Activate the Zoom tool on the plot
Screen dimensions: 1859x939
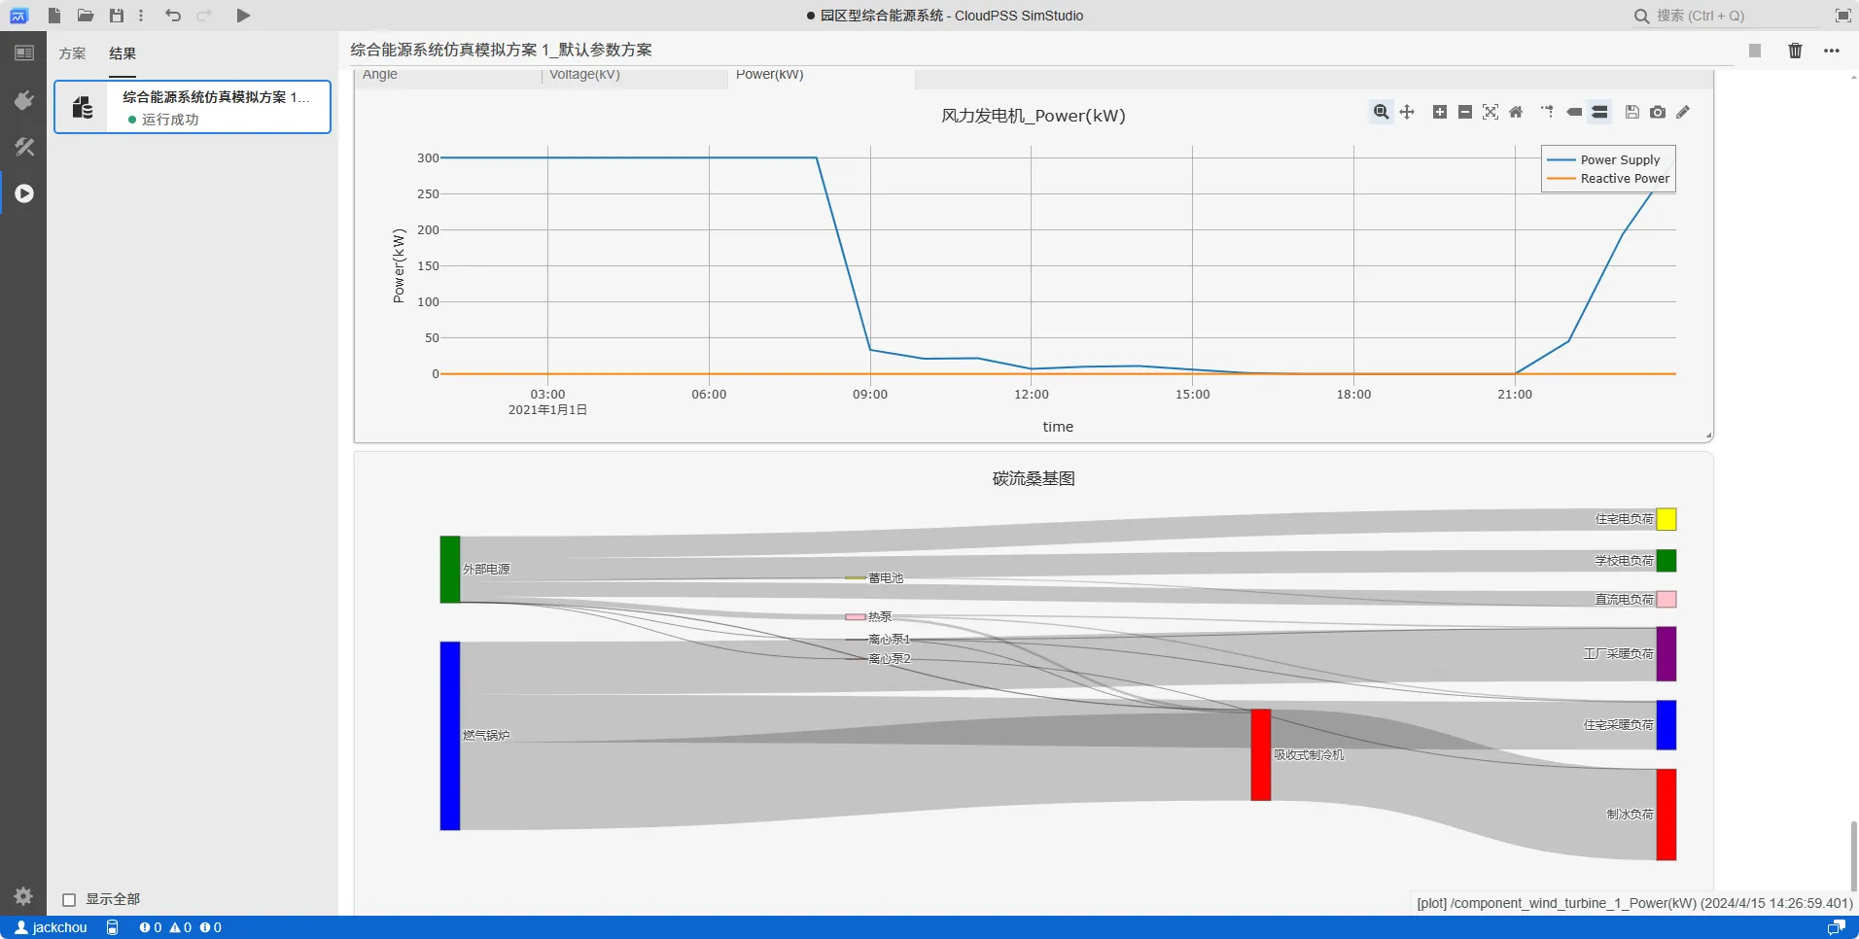1381,112
